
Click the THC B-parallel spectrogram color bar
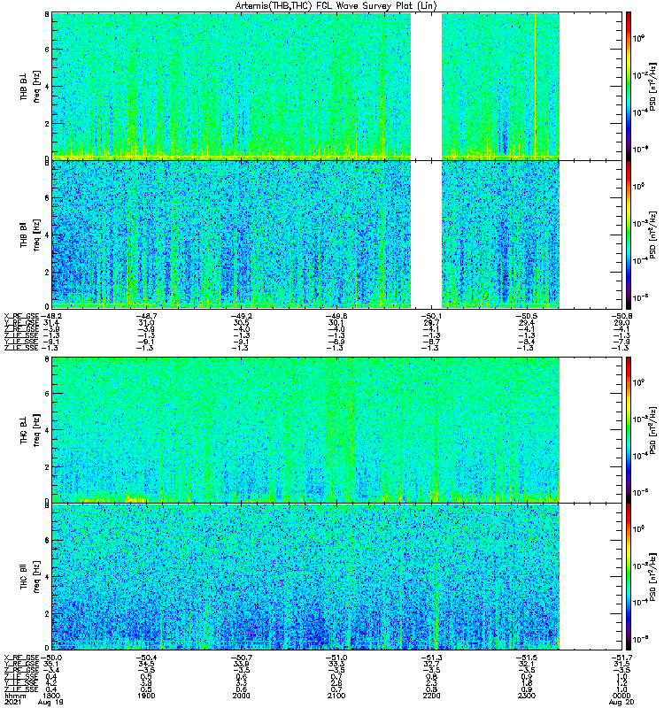pos(629,577)
